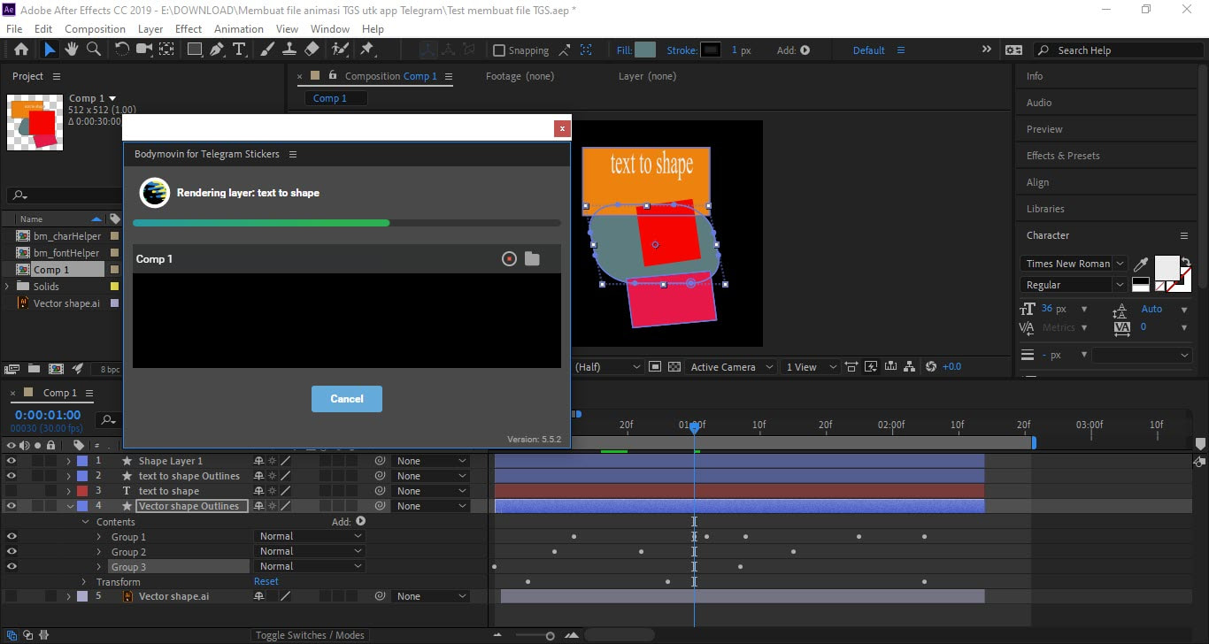
Task: Select the Unified Camera tool
Action: point(143,50)
